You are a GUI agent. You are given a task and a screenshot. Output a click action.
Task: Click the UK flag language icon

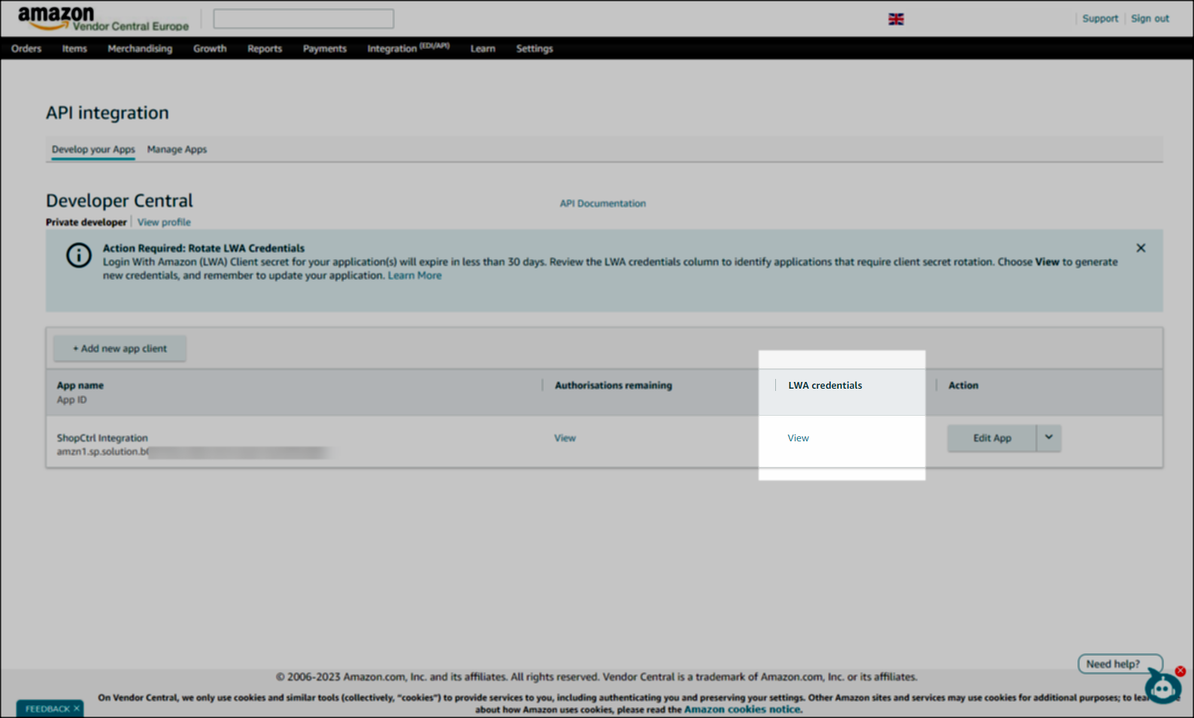(896, 19)
